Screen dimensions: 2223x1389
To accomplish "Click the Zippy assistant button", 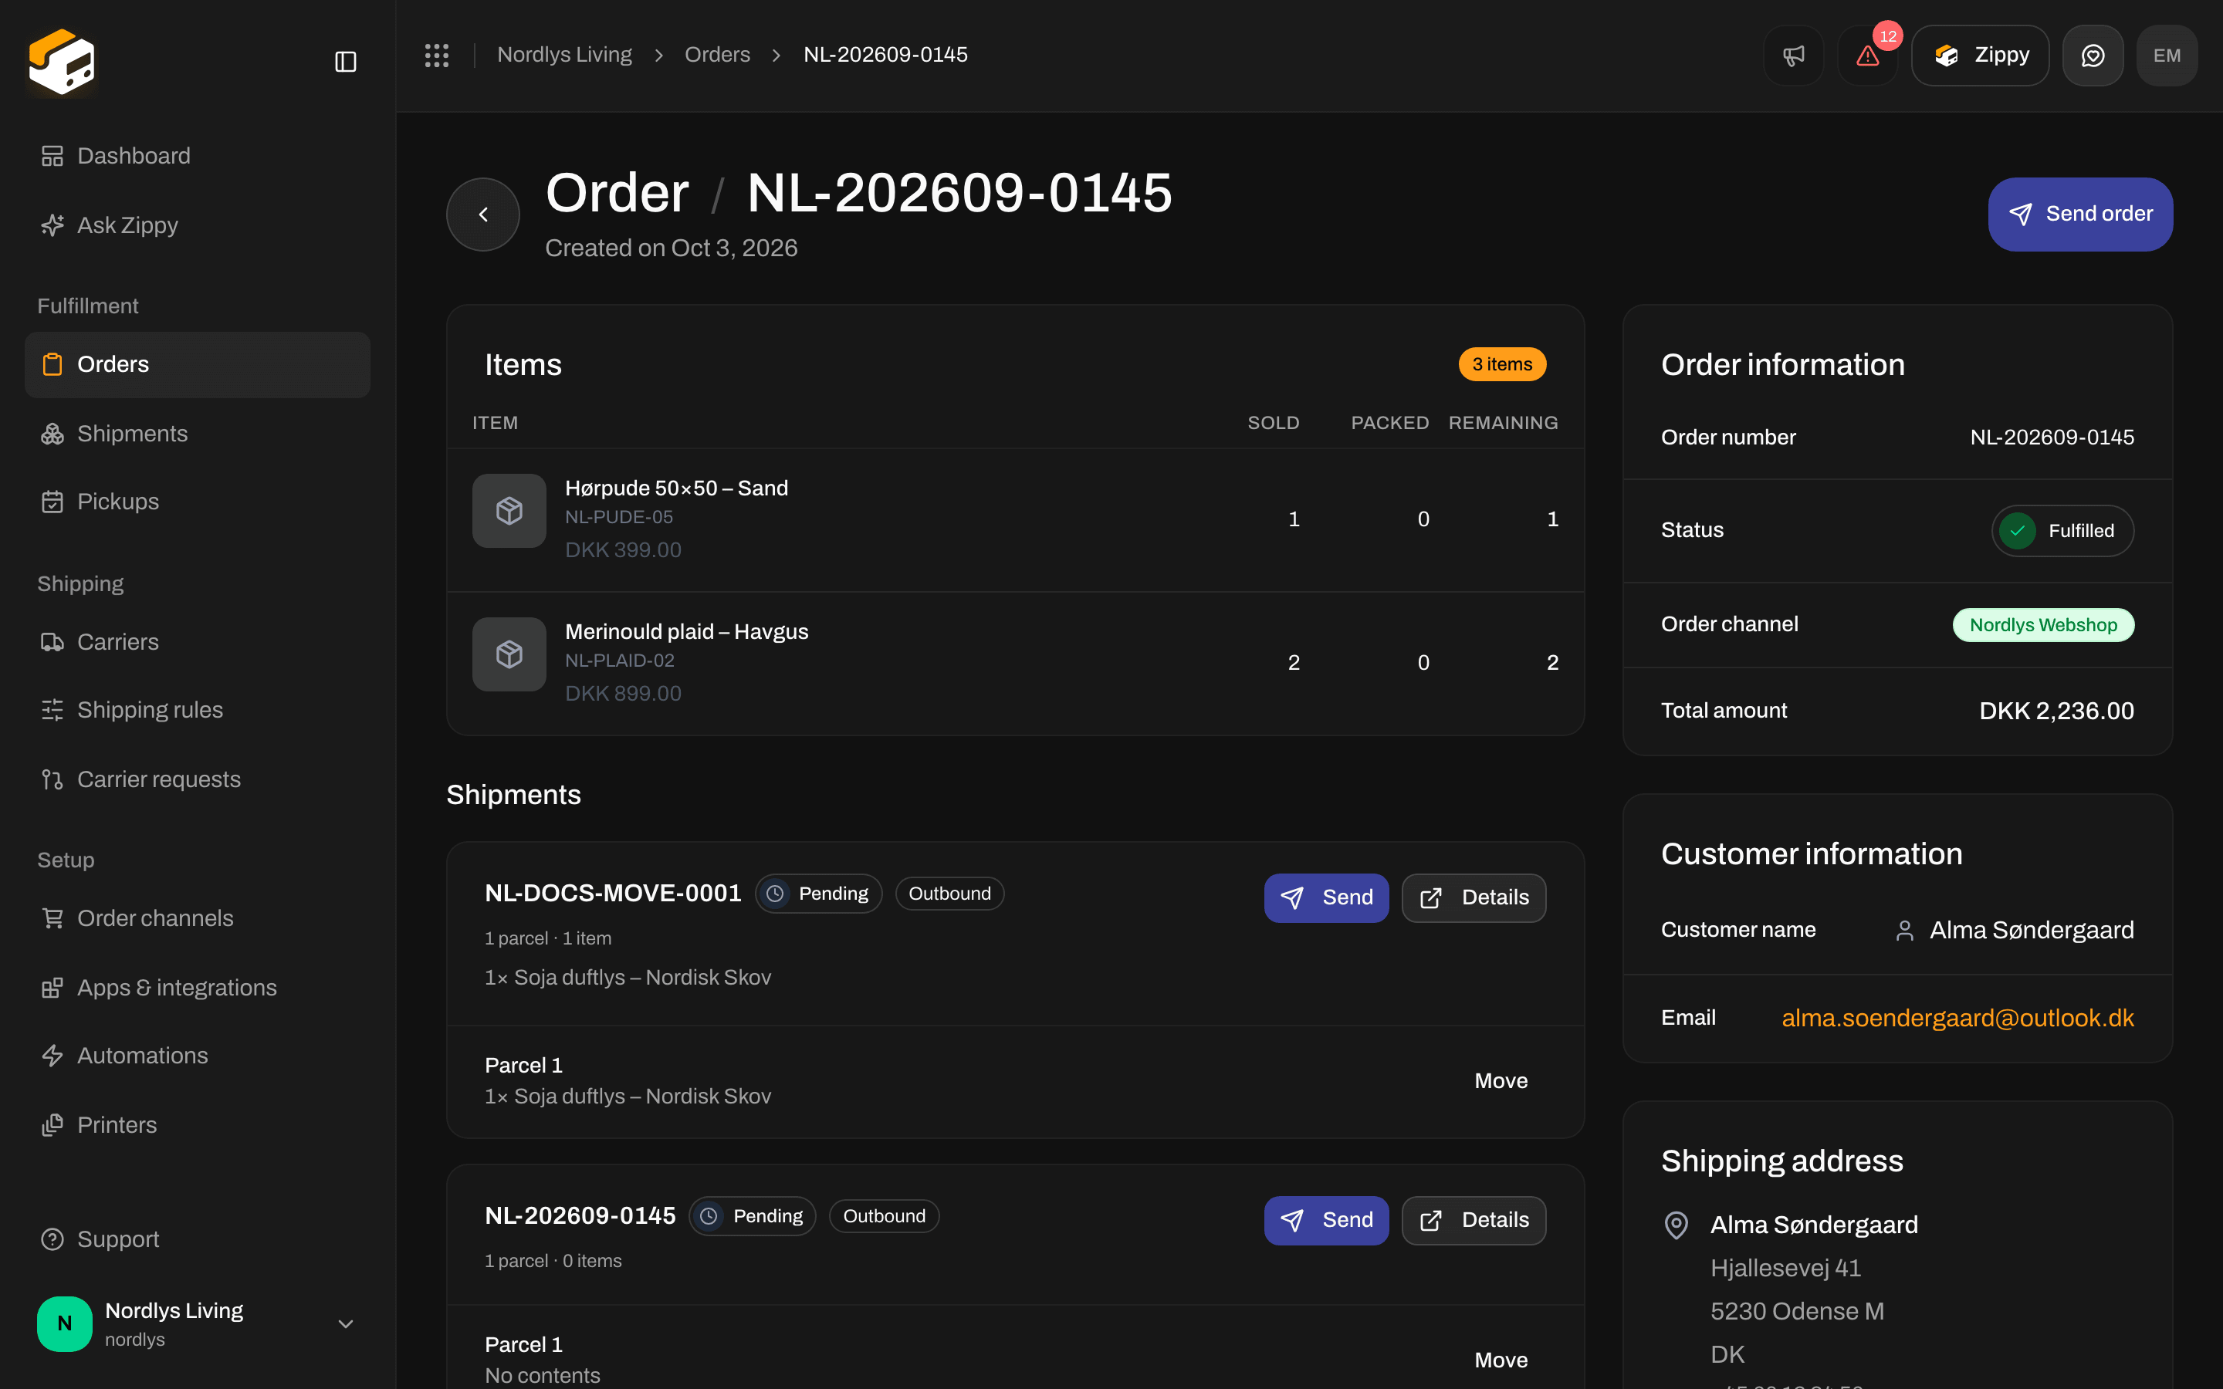I will [x=1980, y=55].
